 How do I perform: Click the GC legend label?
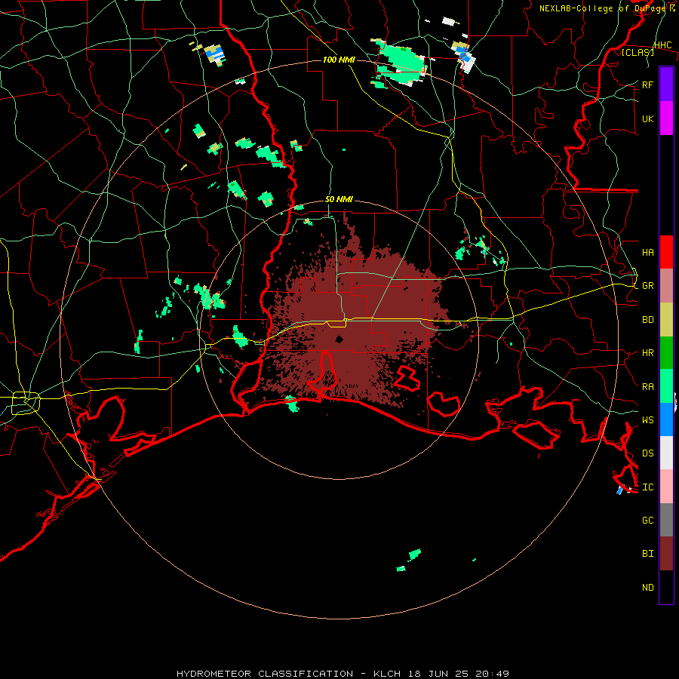(x=647, y=520)
